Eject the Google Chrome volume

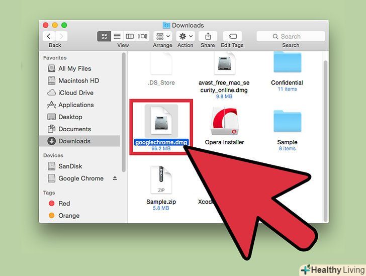click(x=115, y=178)
